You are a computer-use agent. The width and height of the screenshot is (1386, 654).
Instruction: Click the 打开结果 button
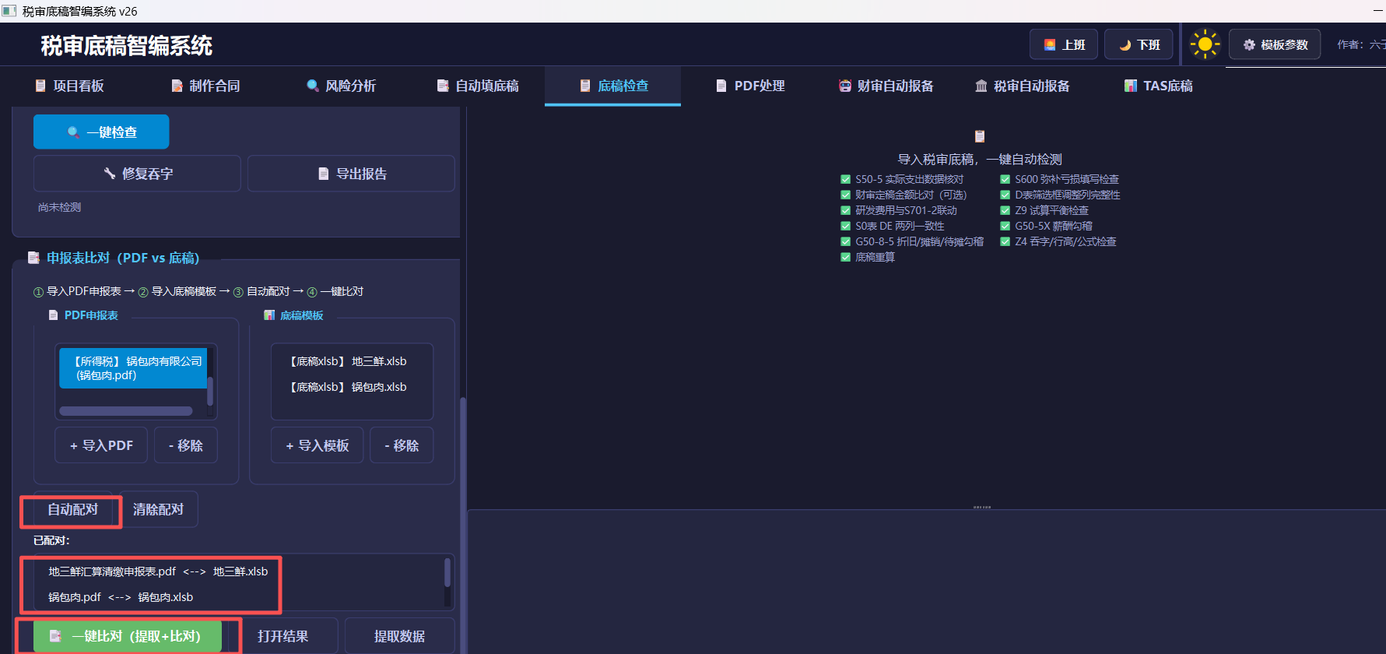click(x=282, y=636)
